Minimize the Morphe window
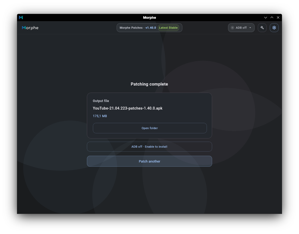299x234 pixels. (x=265, y=17)
